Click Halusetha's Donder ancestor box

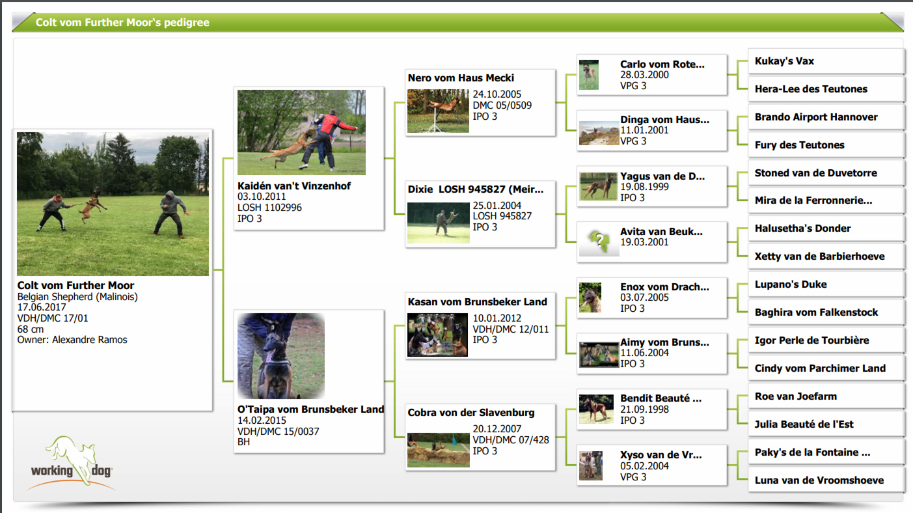(825, 229)
